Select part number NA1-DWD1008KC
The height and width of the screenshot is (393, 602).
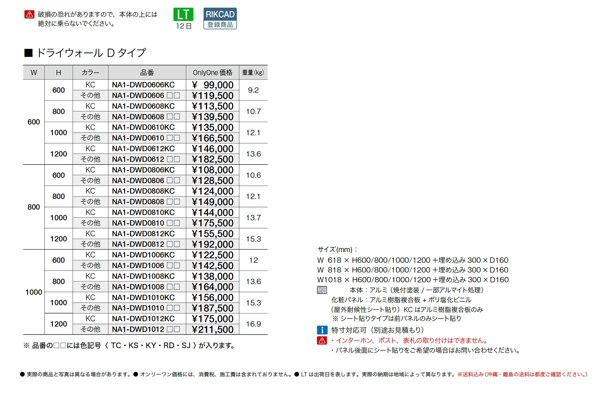point(143,276)
